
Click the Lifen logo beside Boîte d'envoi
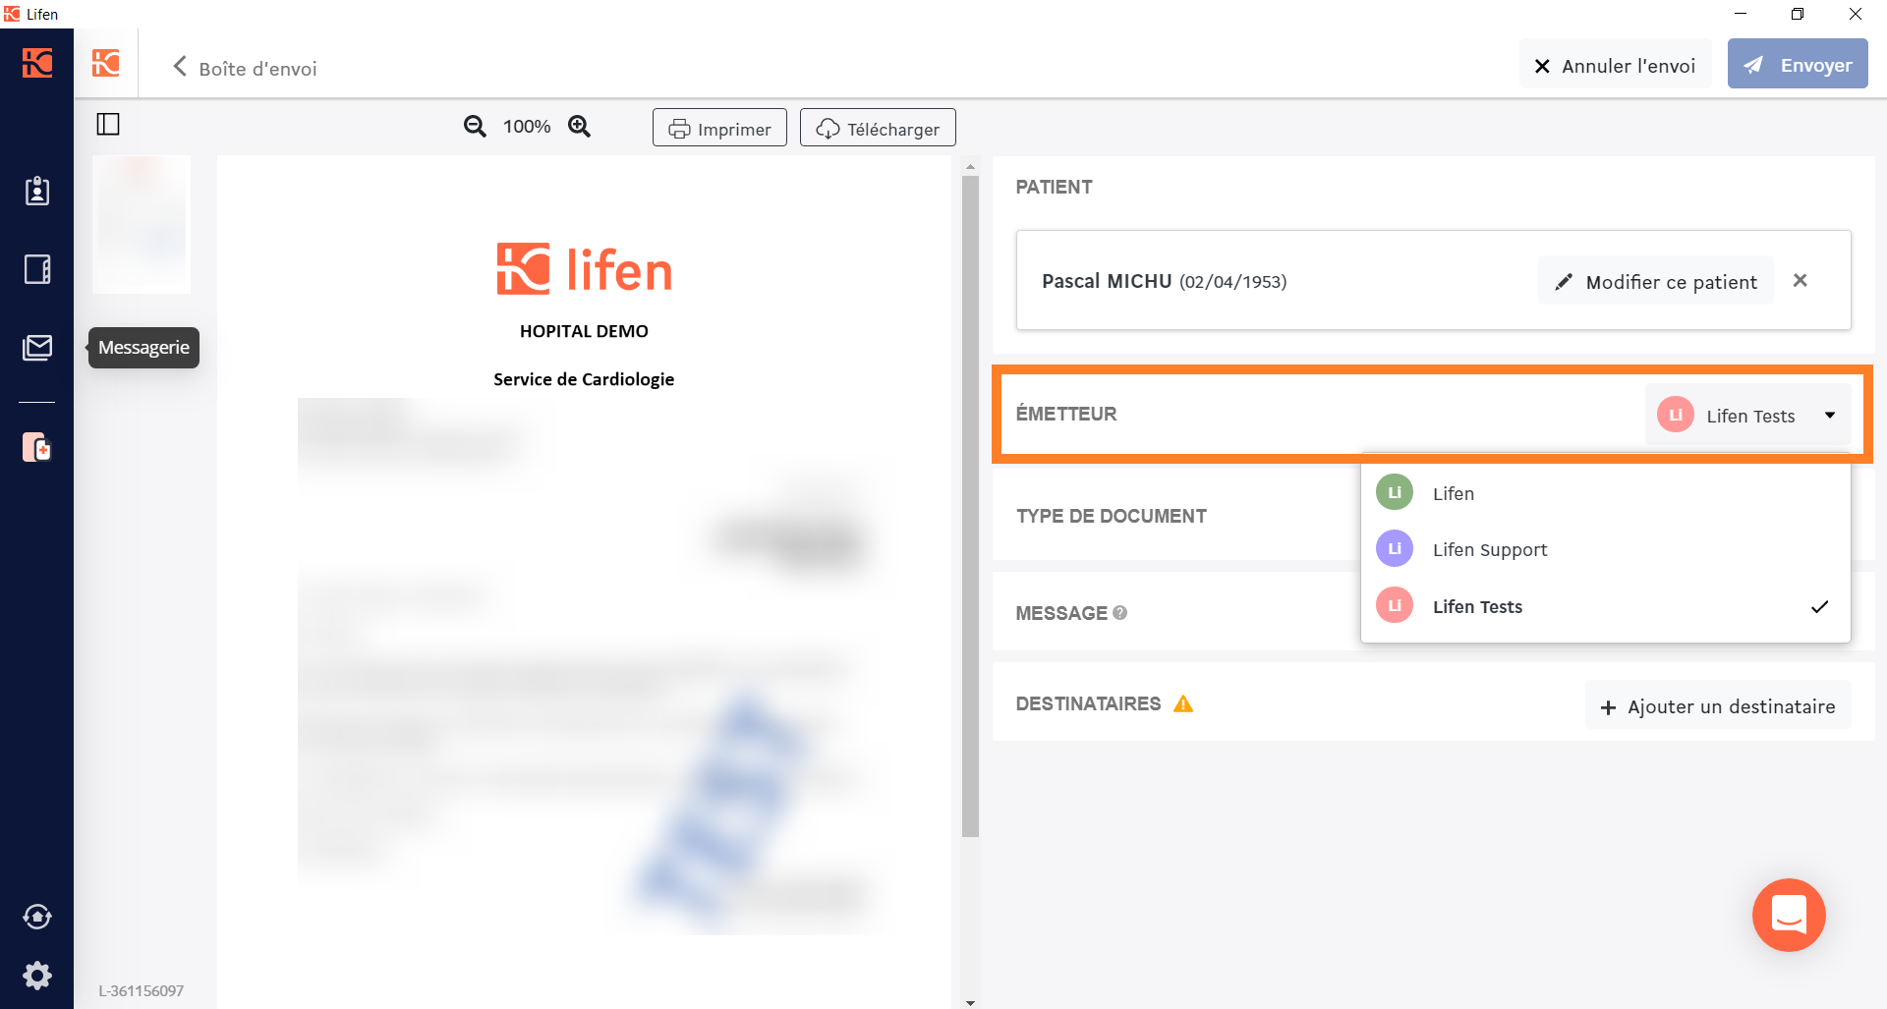[106, 63]
